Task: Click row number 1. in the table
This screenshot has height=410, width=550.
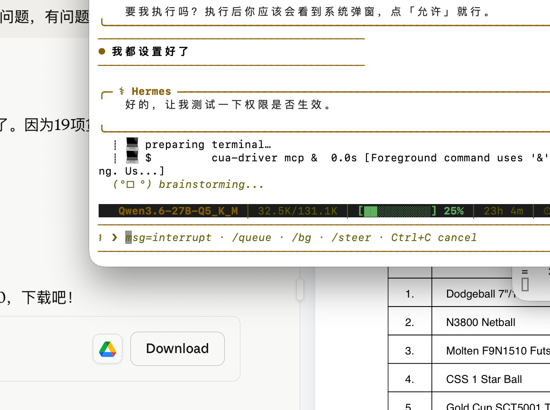Action: point(410,293)
